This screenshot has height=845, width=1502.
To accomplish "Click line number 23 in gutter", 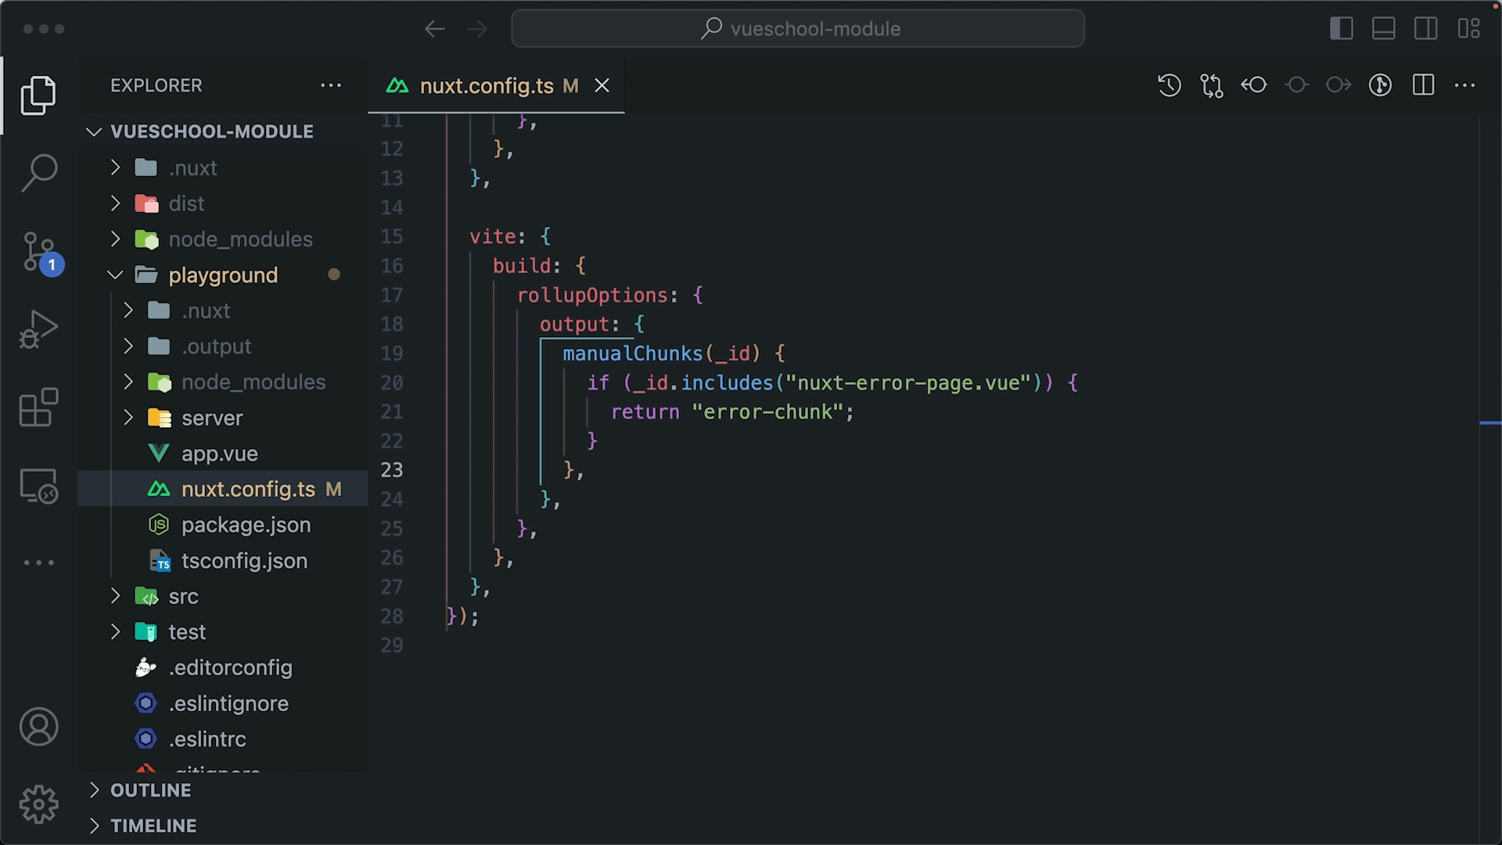I will coord(392,470).
